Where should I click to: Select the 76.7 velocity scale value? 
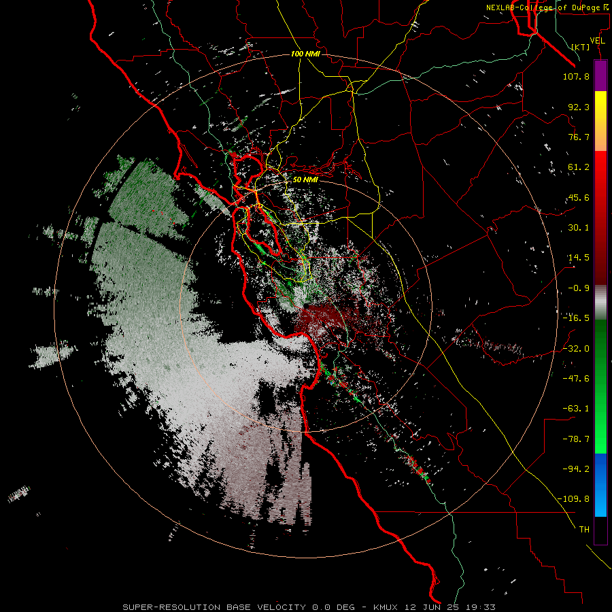click(579, 137)
